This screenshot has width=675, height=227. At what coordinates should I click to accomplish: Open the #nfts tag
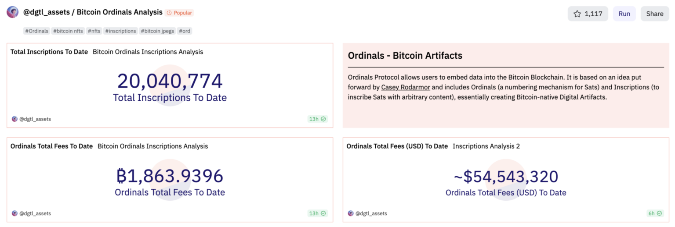[x=94, y=31]
